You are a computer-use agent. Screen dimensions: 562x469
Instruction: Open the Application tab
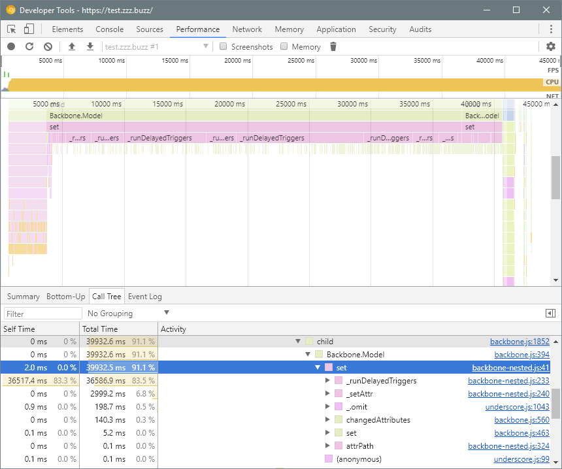336,29
